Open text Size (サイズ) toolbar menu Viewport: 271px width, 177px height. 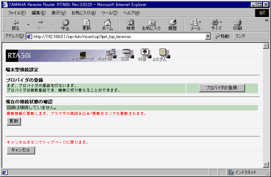click(216, 25)
